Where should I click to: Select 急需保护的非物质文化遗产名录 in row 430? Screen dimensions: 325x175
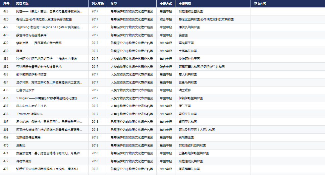pyautogui.click(x=132, y=51)
